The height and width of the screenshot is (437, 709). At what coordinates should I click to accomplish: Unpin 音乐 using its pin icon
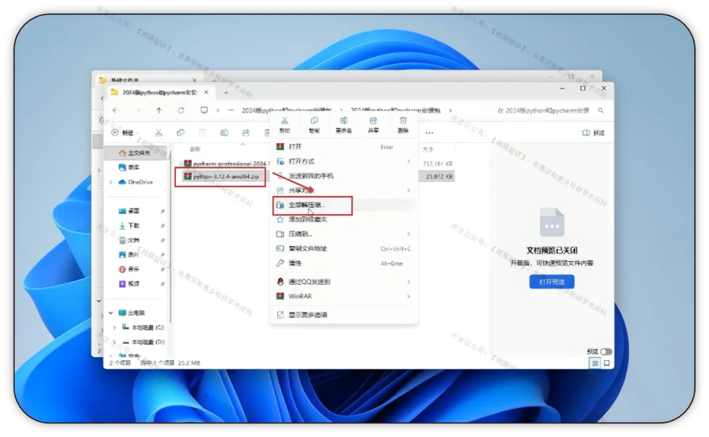[x=162, y=269]
